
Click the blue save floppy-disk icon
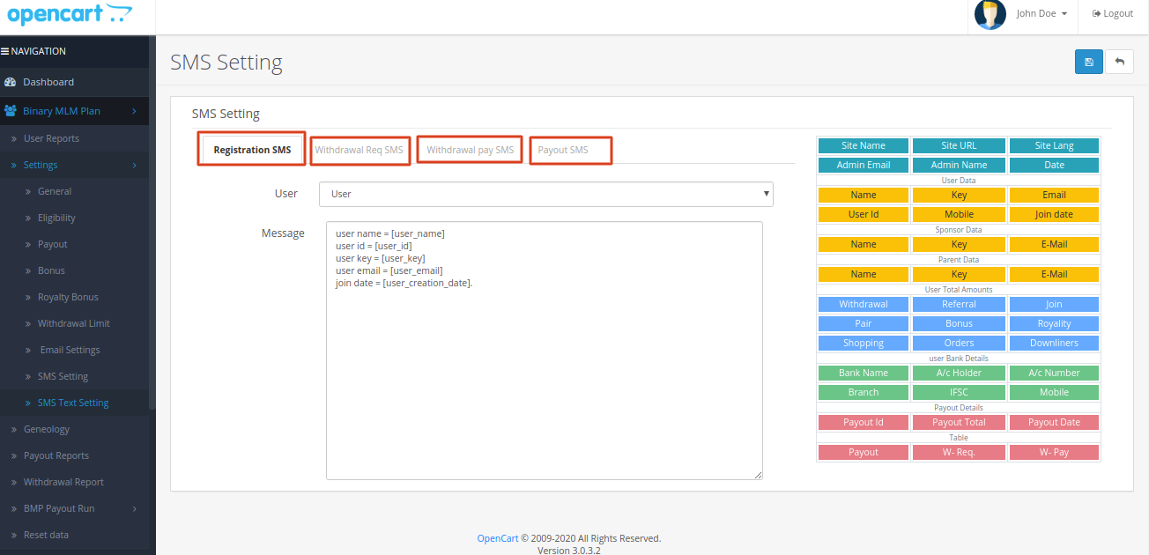coord(1088,62)
